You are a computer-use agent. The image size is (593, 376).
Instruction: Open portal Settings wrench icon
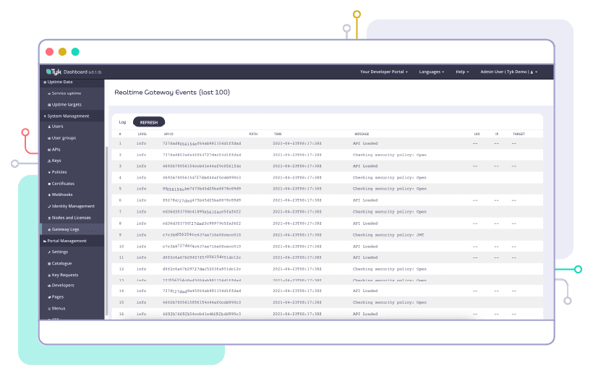[49, 252]
